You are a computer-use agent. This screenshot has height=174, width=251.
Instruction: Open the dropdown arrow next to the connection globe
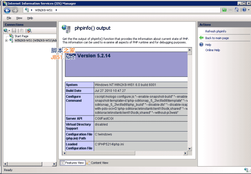coord(9,30)
